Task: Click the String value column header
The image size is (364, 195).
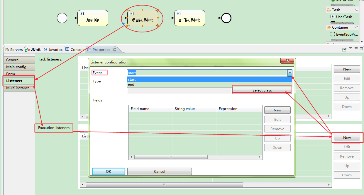Action: tap(195, 108)
